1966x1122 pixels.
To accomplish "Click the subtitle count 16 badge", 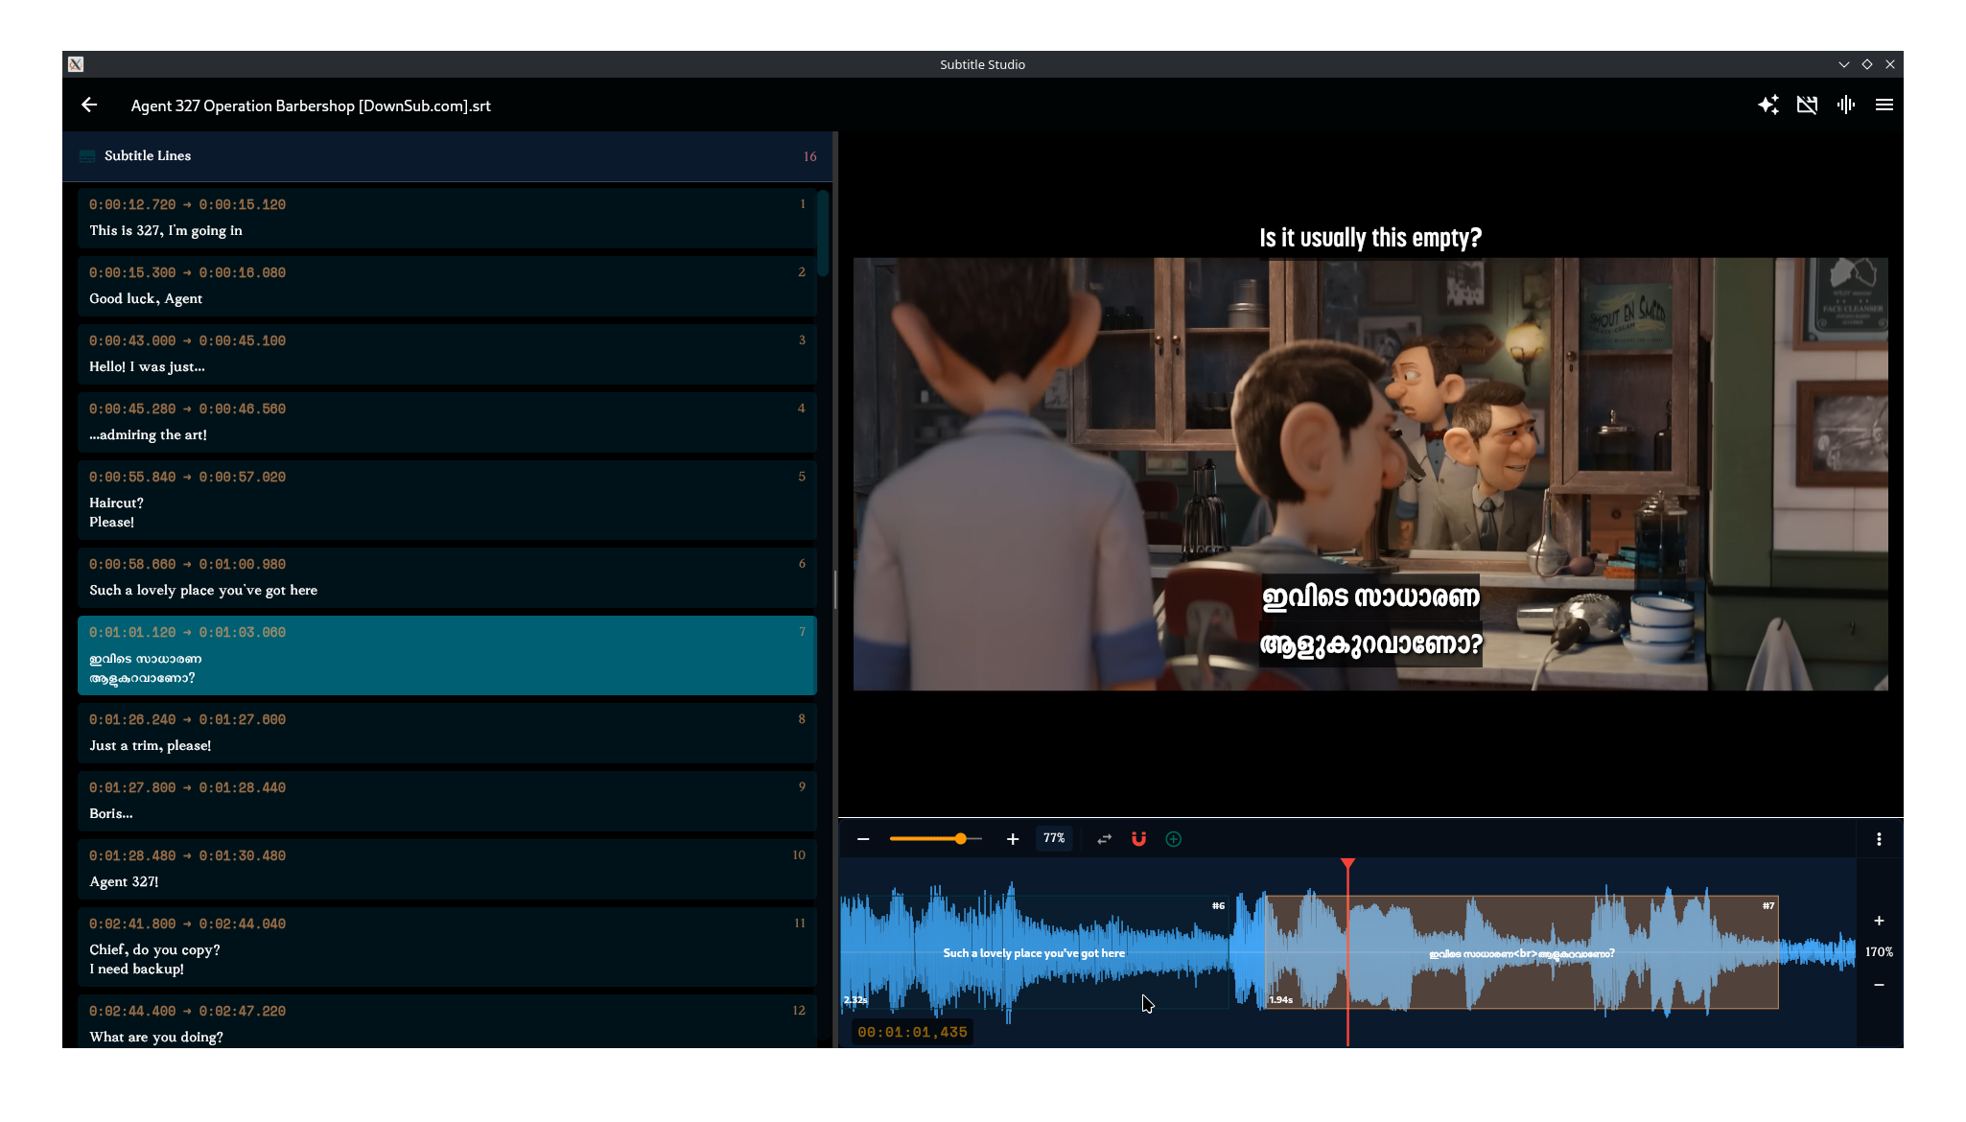I will click(810, 156).
